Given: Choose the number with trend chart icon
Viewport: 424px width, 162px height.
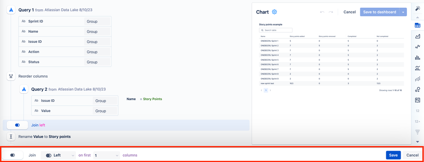Looking at the screenshot, I should [418, 121].
